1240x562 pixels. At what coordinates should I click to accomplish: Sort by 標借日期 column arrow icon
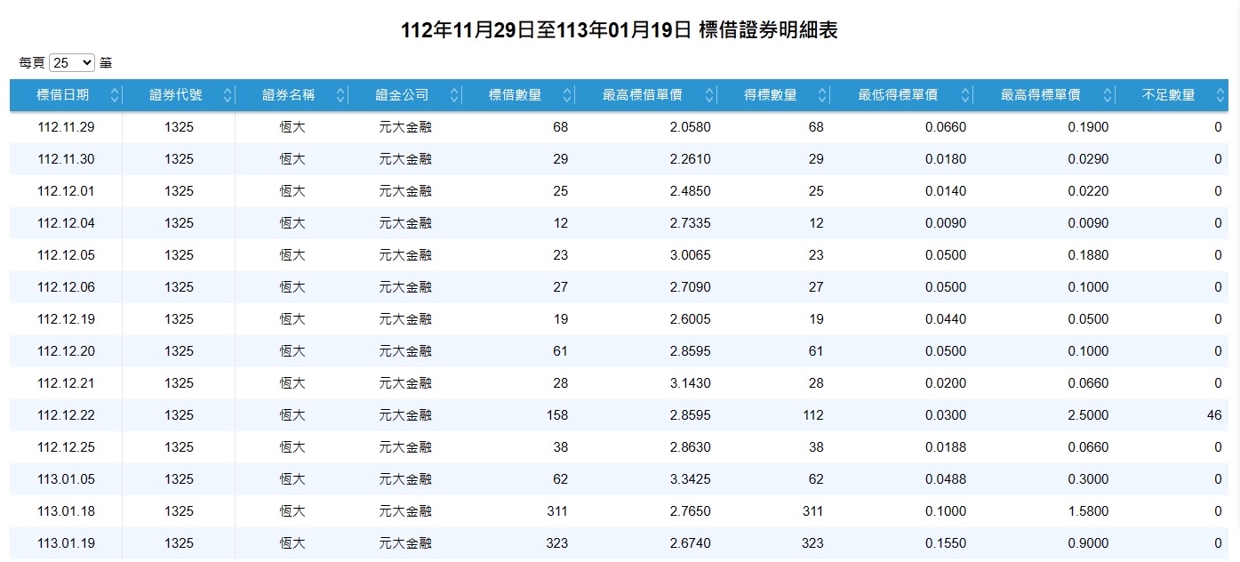pos(115,95)
